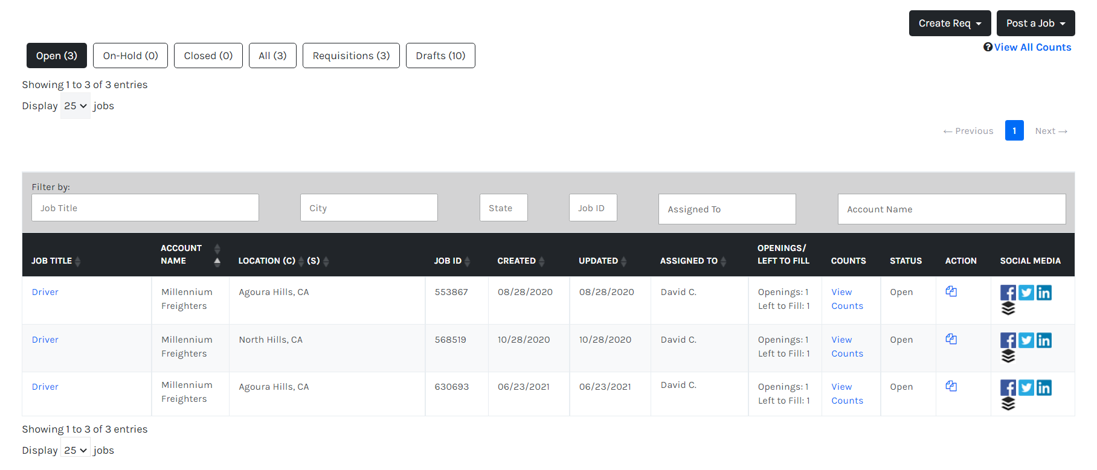Screen dimensions: 1097x470
Task: Go to Next page
Action: [1051, 131]
